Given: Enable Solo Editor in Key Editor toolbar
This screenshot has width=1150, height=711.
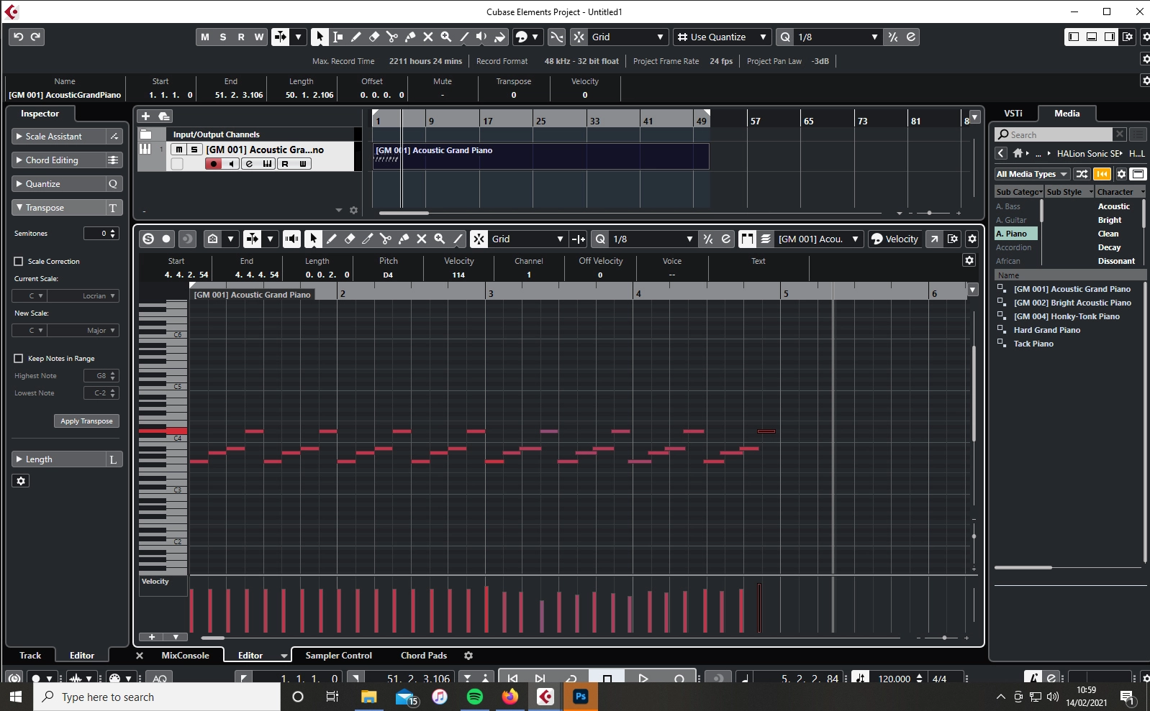Looking at the screenshot, I should pos(148,239).
